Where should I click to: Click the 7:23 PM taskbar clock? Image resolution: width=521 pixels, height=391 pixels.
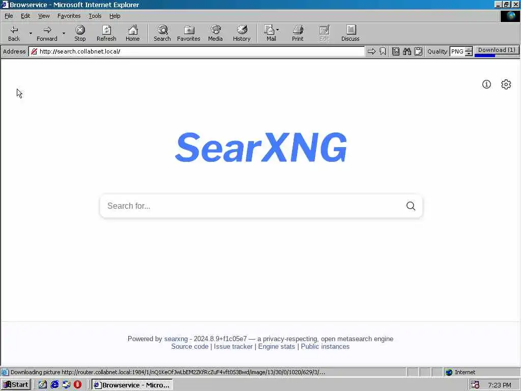[x=500, y=385]
